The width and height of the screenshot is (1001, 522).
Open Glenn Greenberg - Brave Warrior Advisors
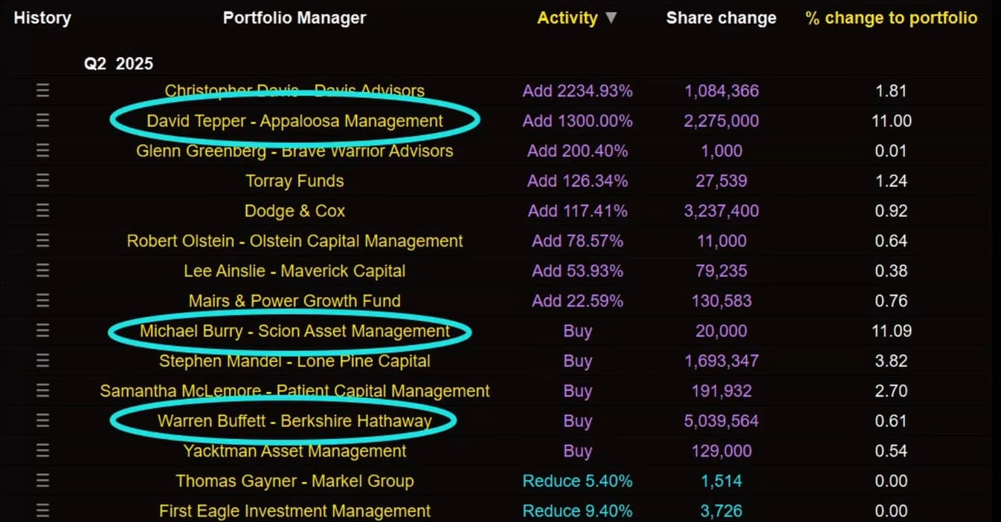click(x=294, y=151)
